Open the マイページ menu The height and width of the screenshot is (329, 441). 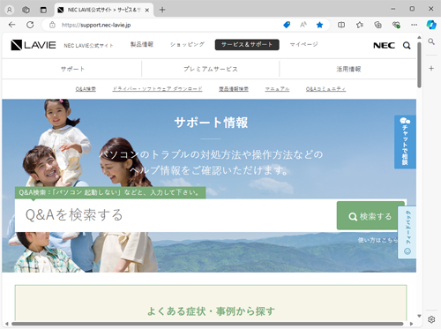303,44
